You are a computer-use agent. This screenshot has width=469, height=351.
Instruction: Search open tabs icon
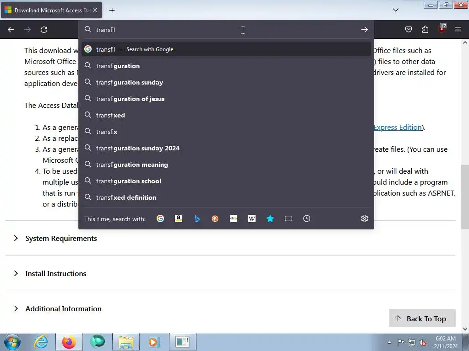pos(289,218)
